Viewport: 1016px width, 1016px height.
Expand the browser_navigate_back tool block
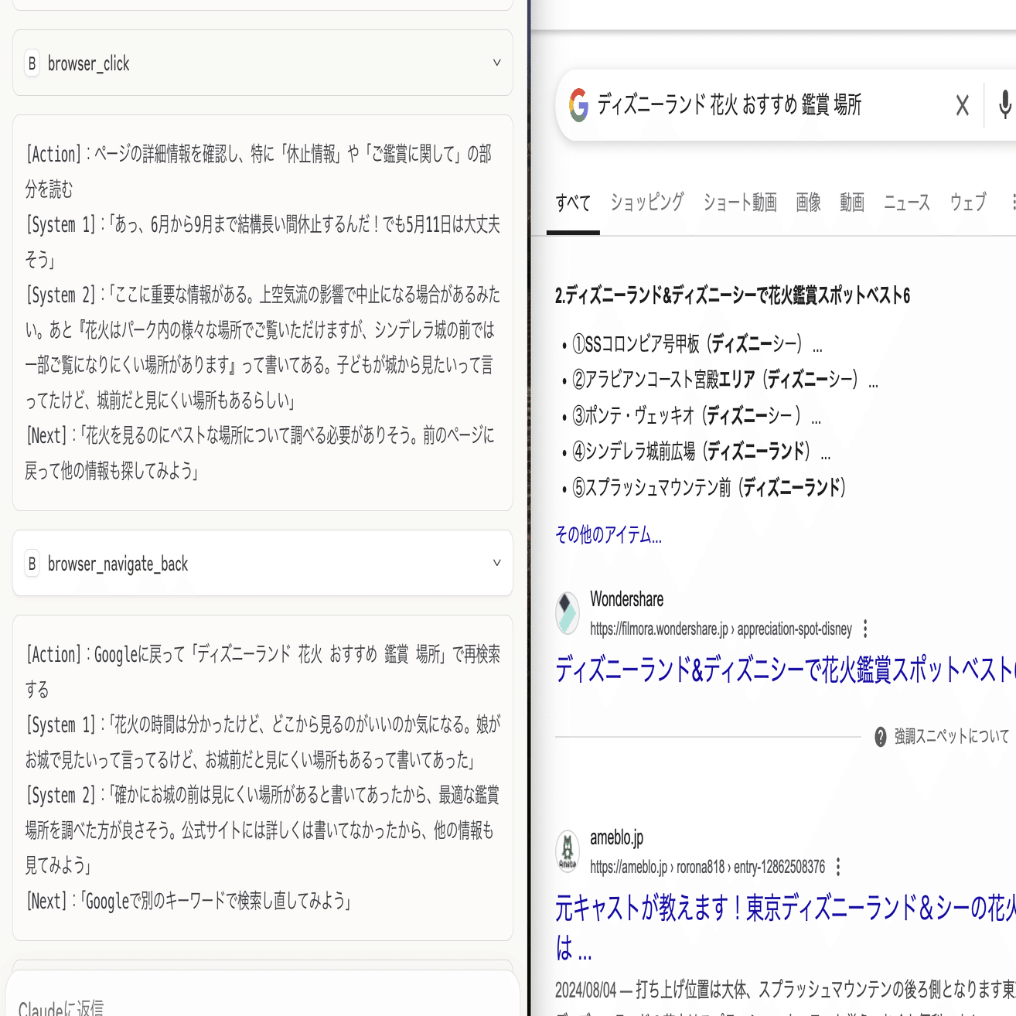click(497, 563)
